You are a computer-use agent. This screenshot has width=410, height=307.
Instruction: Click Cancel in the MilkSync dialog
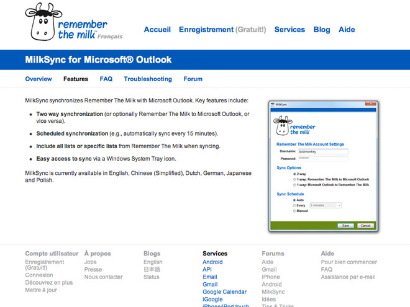(x=365, y=226)
